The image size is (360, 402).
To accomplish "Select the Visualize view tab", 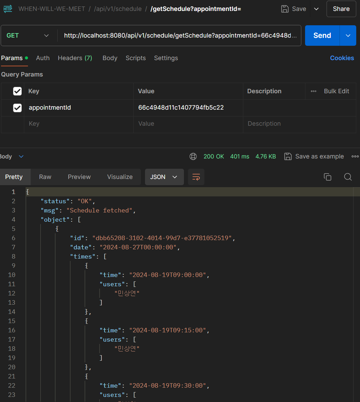I will tap(120, 177).
